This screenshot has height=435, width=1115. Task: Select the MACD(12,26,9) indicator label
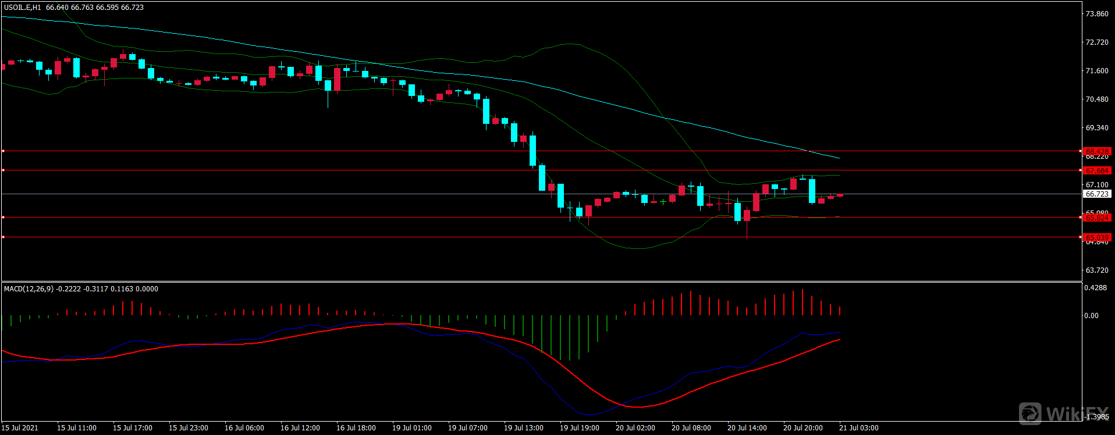tap(29, 289)
